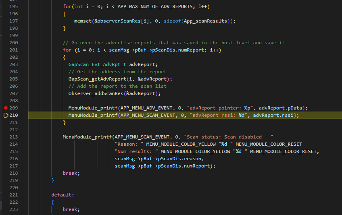The height and width of the screenshot is (215, 342).
Task: Click line number 213 in gutter
Action: (14, 137)
